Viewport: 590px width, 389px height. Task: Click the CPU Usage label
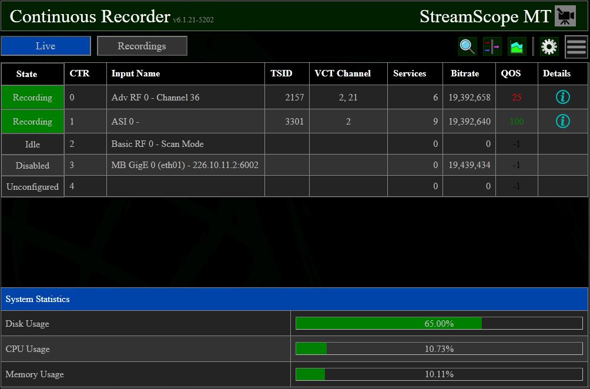click(28, 349)
